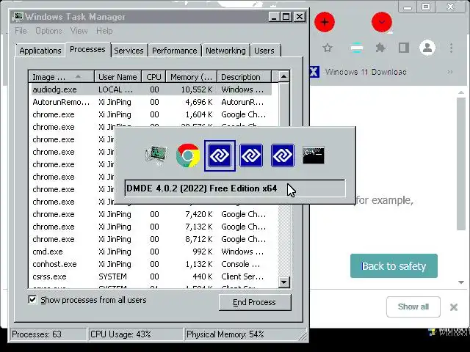The image size is (470, 352).
Task: Sort by CPU column header
Action: 153,77
